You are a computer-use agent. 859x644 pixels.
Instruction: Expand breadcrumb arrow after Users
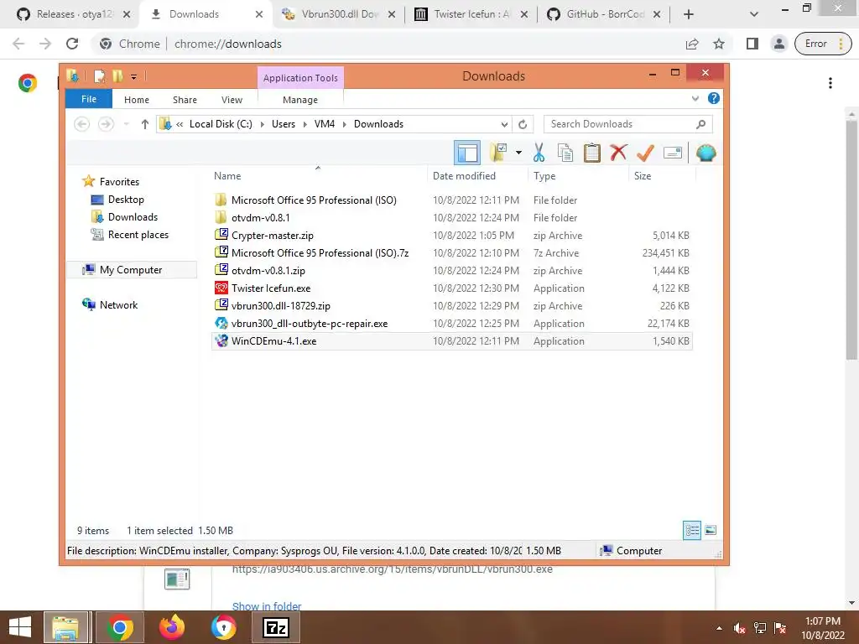[305, 124]
